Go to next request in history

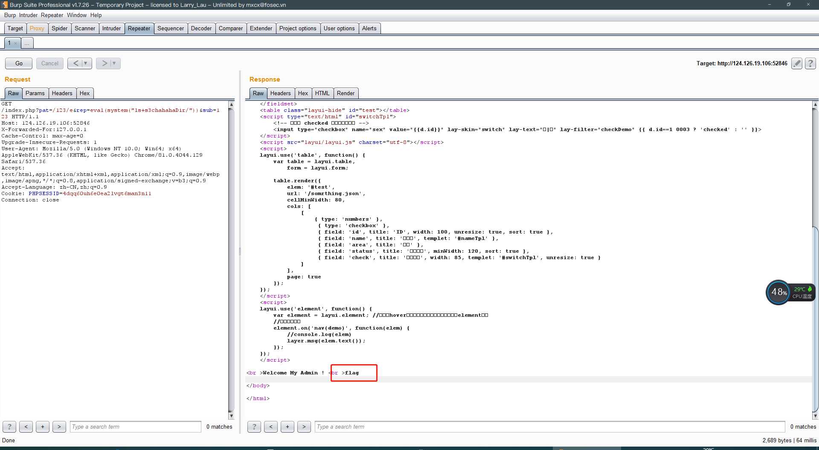[104, 63]
